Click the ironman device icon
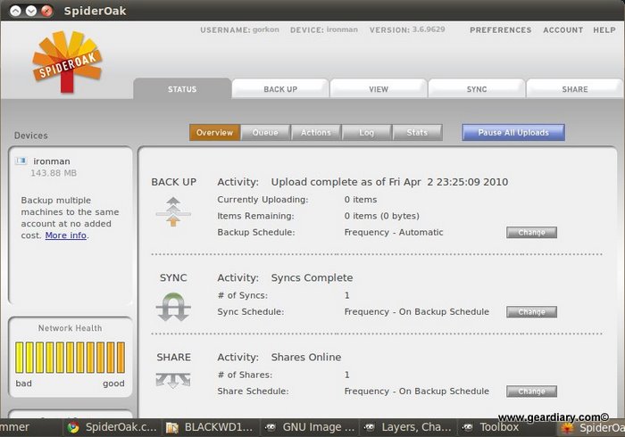The height and width of the screenshot is (437, 625). pyautogui.click(x=21, y=161)
